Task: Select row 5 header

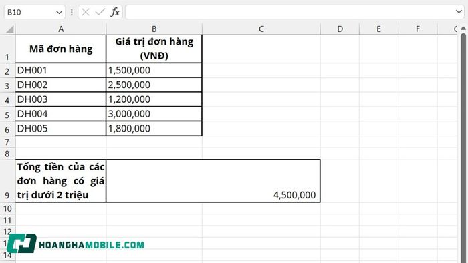Action: pyautogui.click(x=7, y=114)
